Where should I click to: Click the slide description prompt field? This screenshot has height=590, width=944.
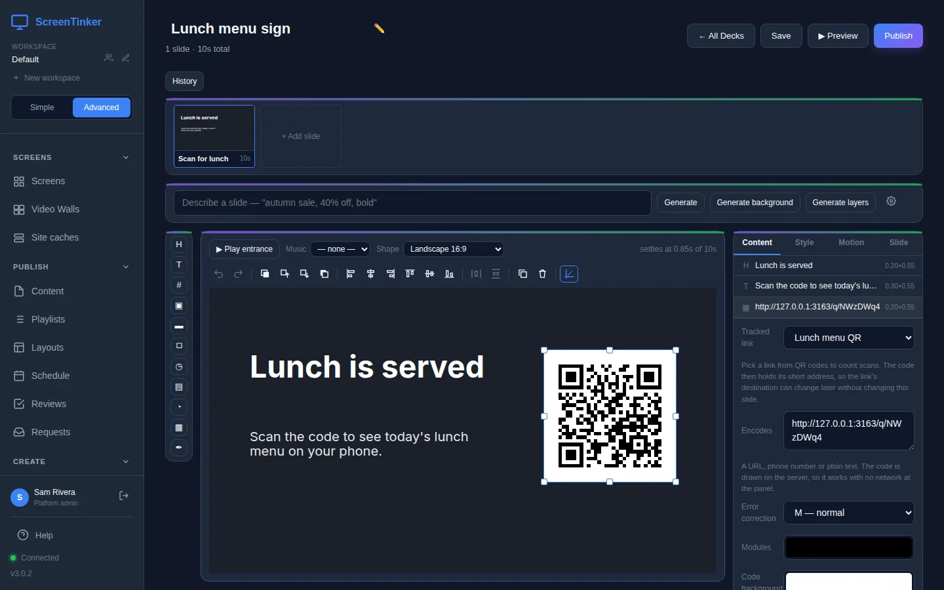412,203
